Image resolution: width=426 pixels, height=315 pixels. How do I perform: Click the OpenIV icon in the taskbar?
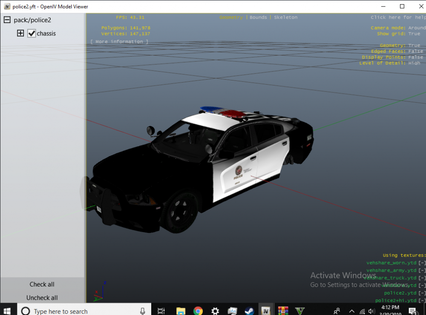pyautogui.click(x=266, y=311)
